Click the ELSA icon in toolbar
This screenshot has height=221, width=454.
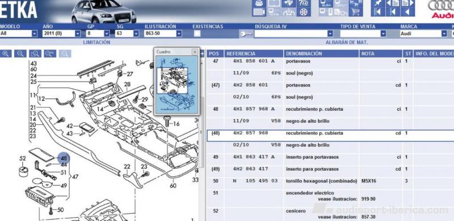(x=326, y=3)
